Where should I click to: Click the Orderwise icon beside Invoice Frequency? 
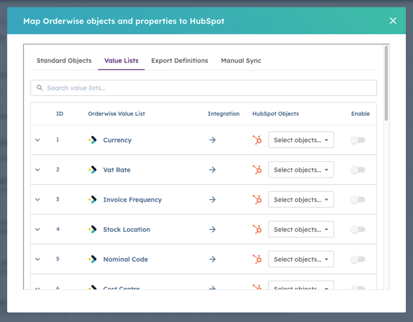coord(92,200)
